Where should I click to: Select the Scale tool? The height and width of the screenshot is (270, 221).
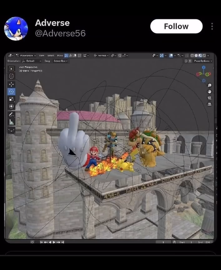(11, 99)
